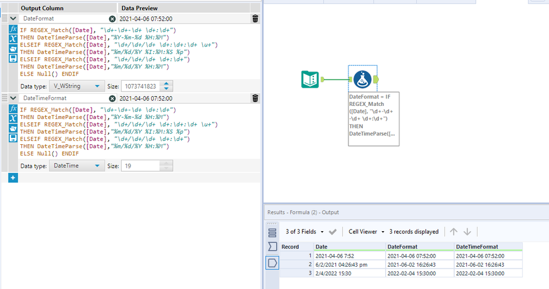Clear the DateFormat output column name
The height and width of the screenshot is (289, 549).
point(112,19)
